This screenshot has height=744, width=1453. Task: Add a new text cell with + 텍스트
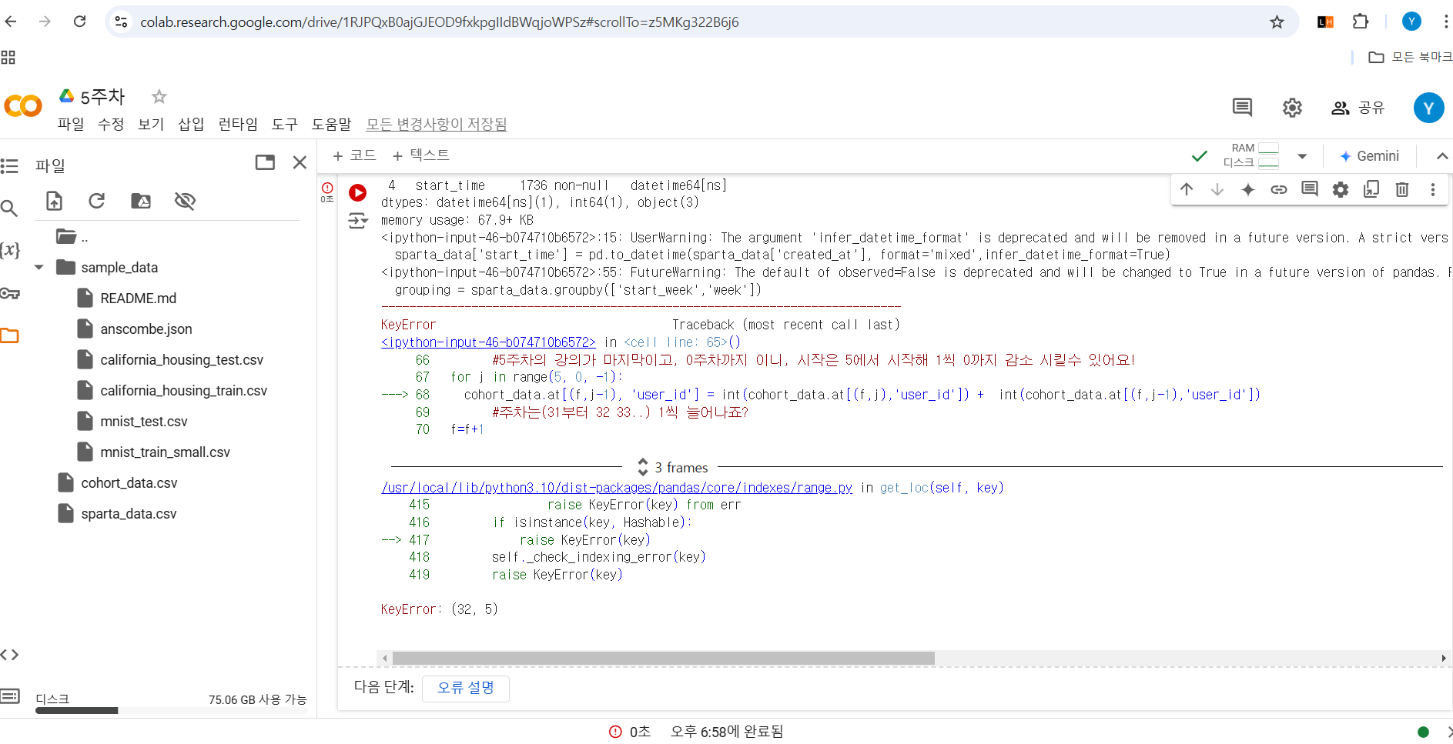pos(421,155)
